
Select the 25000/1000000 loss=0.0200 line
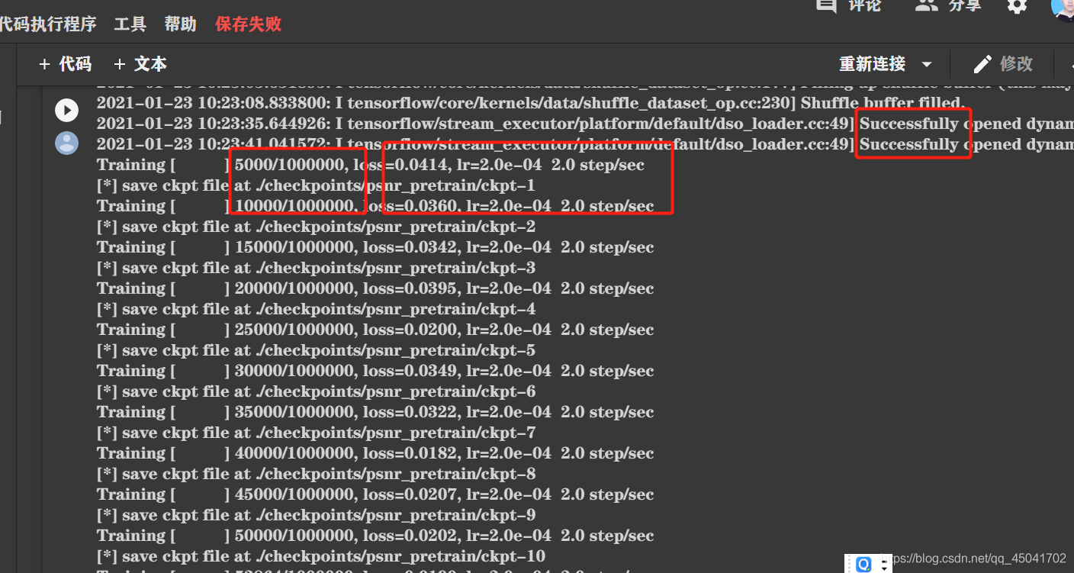375,330
